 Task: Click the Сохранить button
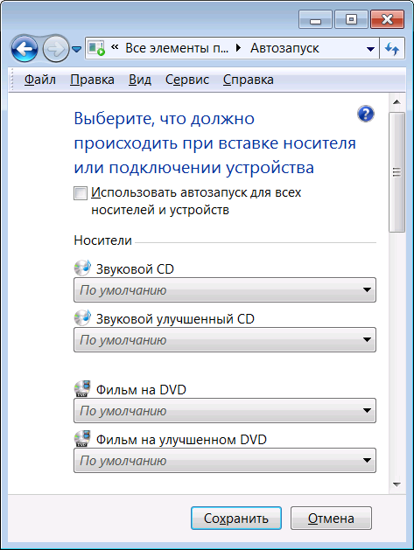click(x=236, y=518)
